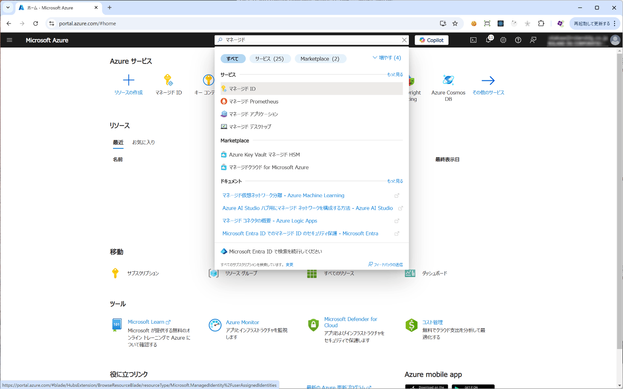
Task: Open ダッシュボード navigation item
Action: pyautogui.click(x=435, y=274)
